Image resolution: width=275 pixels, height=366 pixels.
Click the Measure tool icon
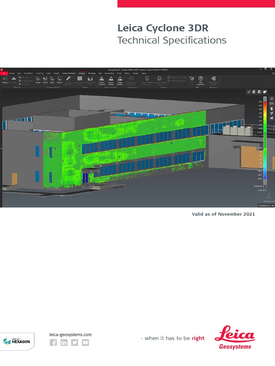pos(5,79)
